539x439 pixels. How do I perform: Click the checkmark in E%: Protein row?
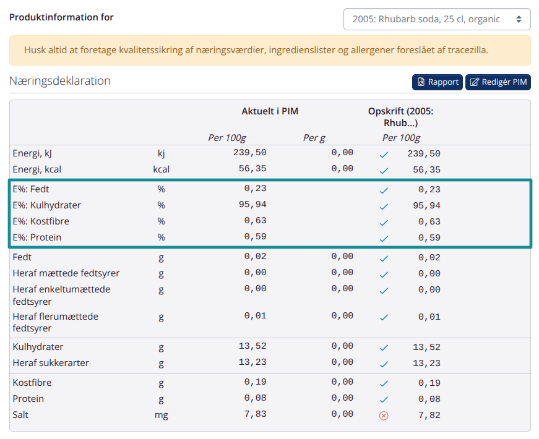pyautogui.click(x=384, y=238)
